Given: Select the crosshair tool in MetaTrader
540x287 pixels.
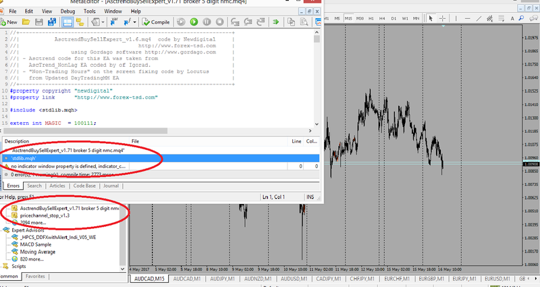Looking at the screenshot, I should (443, 18).
